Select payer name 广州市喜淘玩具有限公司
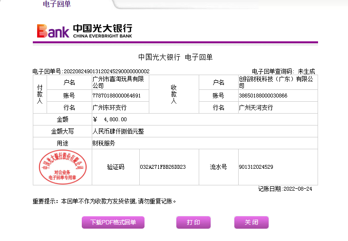Screen dimensions: 348x241 (118, 82)
